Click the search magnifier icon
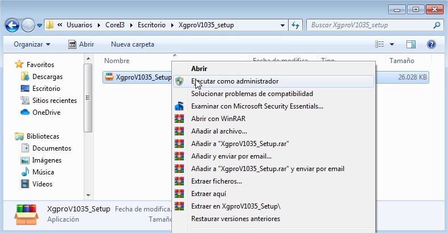Viewport: 448px width, 233px height. coord(437,25)
